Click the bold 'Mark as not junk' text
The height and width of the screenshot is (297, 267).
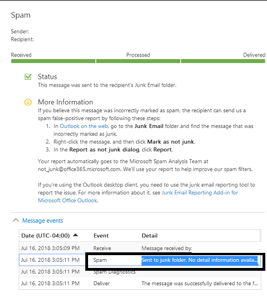(171, 142)
